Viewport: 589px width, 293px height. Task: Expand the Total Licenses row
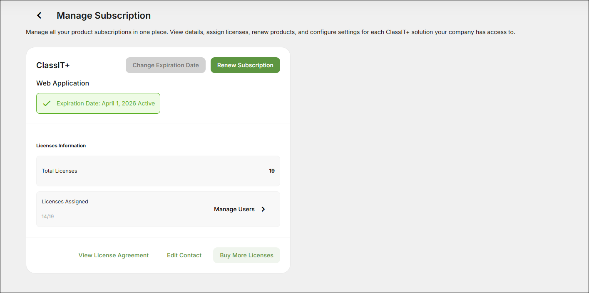click(x=158, y=171)
